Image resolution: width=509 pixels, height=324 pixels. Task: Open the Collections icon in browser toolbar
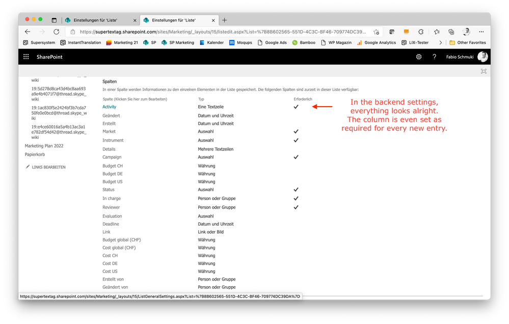(451, 32)
